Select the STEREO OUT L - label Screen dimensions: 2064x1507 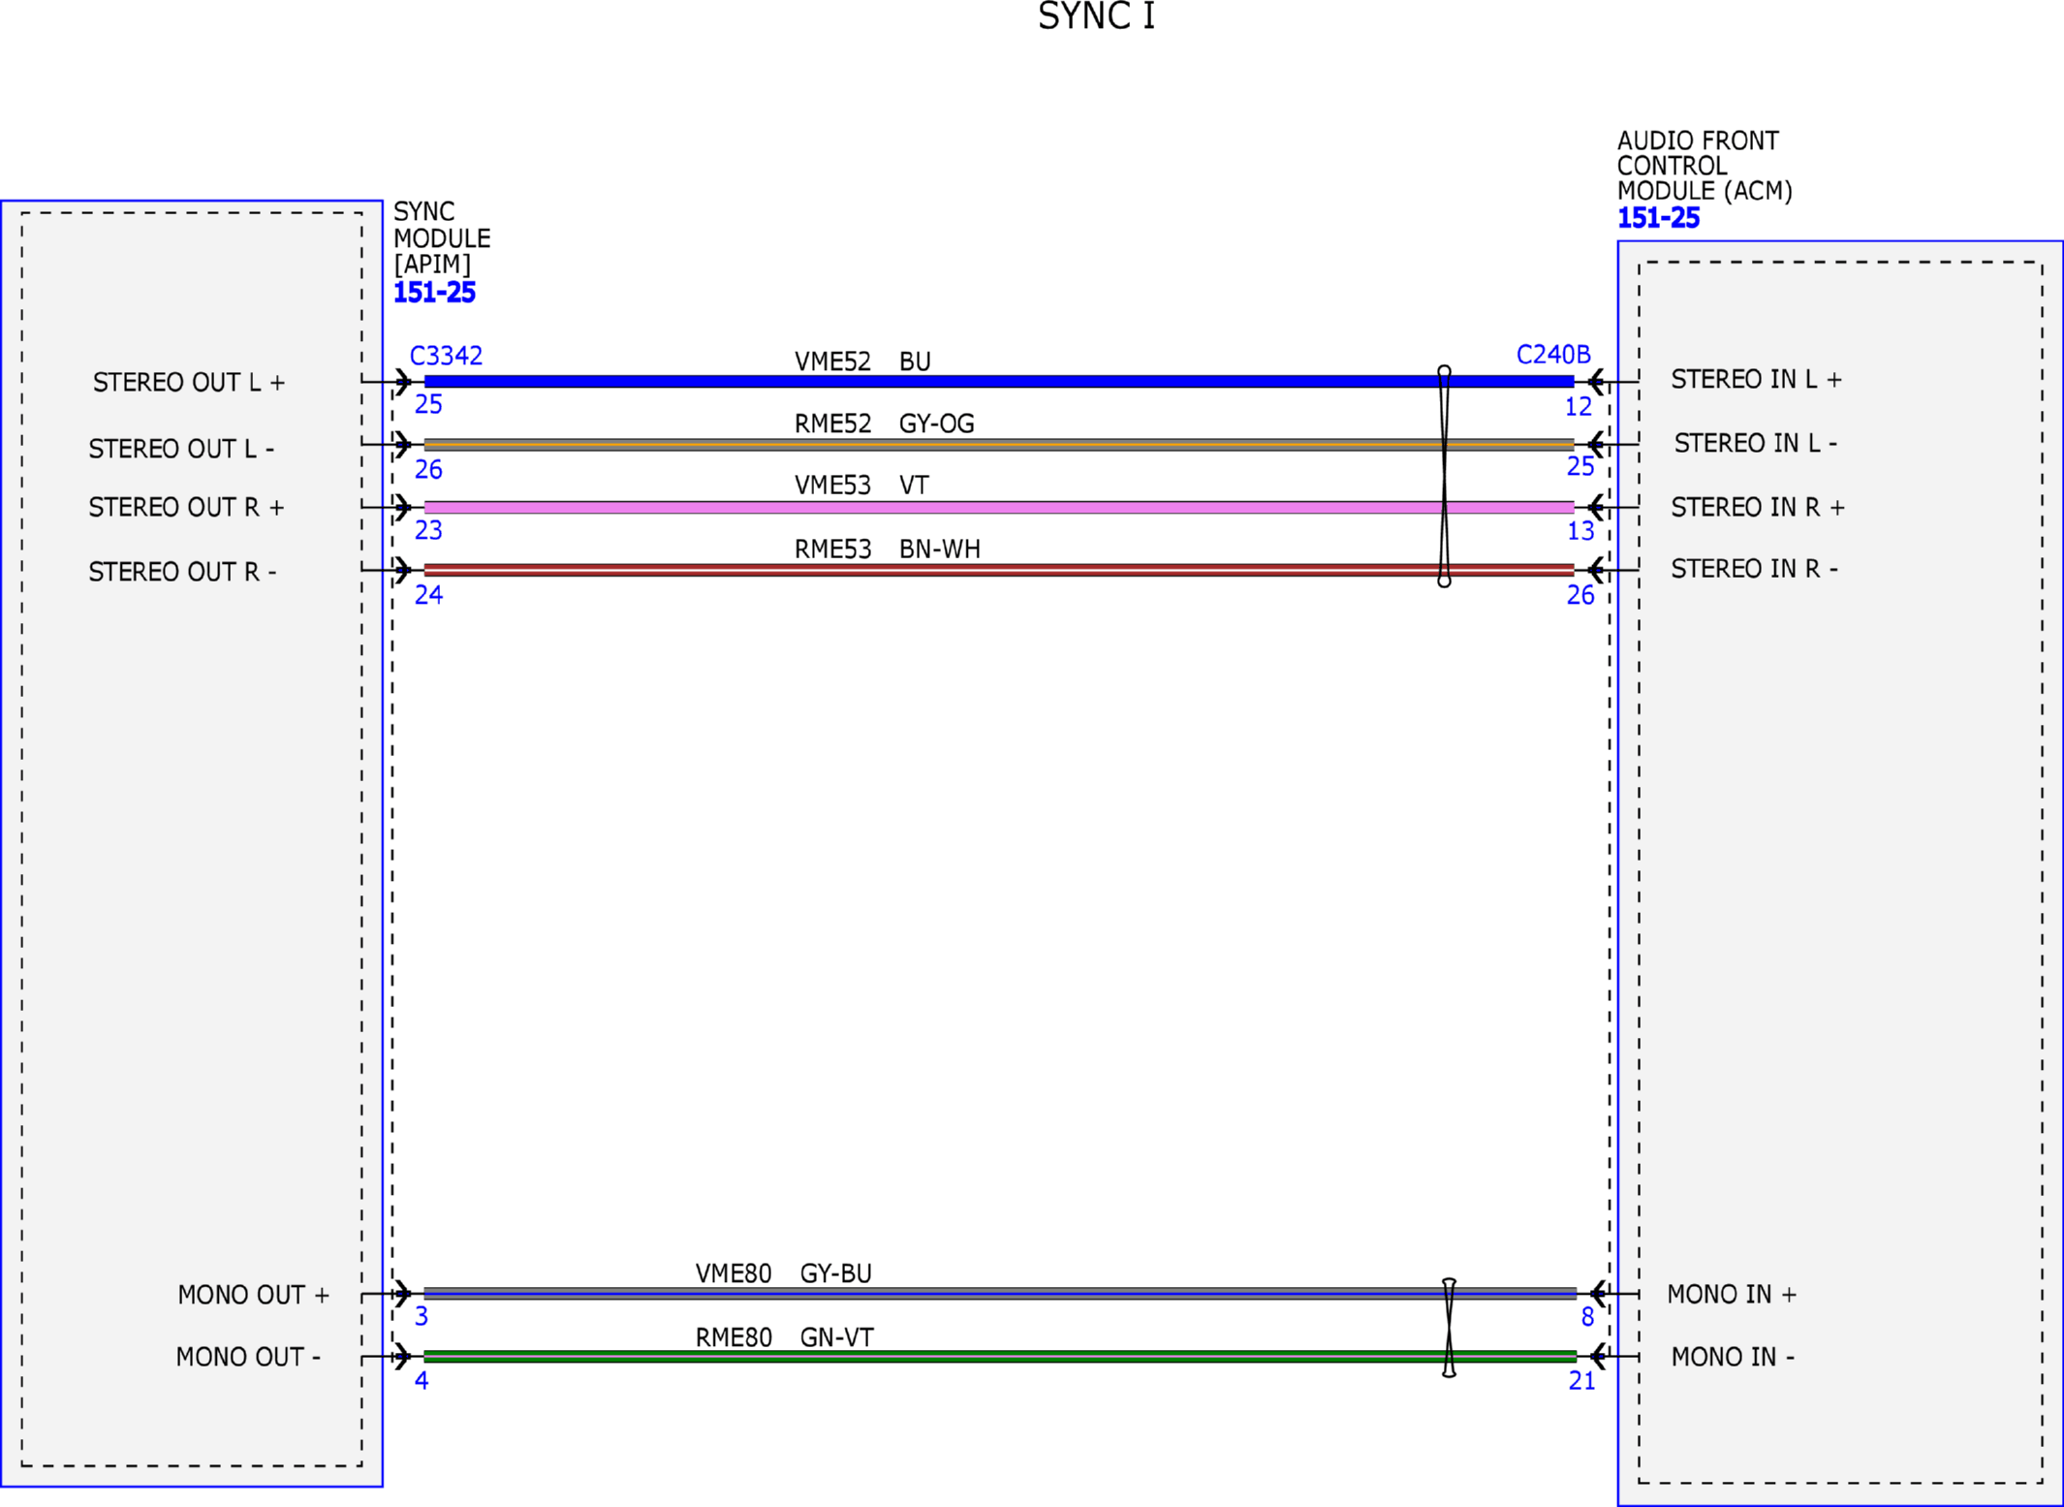(181, 449)
